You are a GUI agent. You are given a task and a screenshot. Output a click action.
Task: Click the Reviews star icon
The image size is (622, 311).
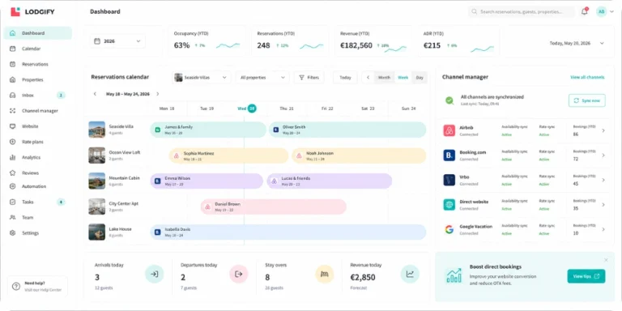click(12, 173)
